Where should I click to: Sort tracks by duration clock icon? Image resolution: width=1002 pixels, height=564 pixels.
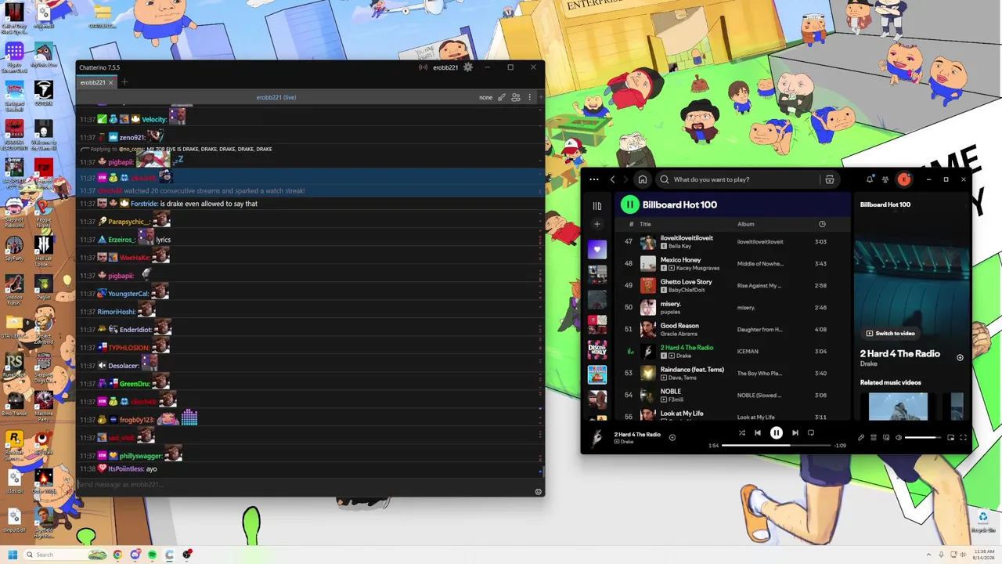coord(822,224)
